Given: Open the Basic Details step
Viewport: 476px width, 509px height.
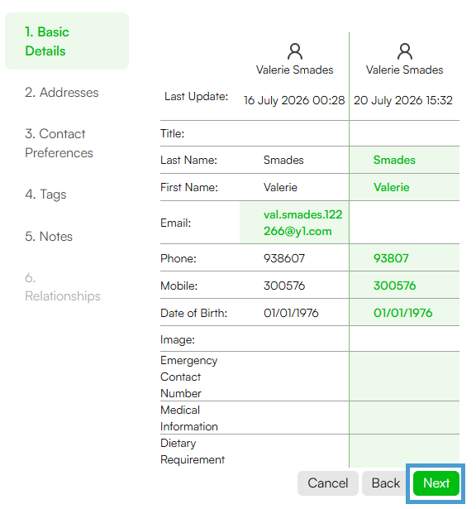Looking at the screenshot, I should click(67, 41).
